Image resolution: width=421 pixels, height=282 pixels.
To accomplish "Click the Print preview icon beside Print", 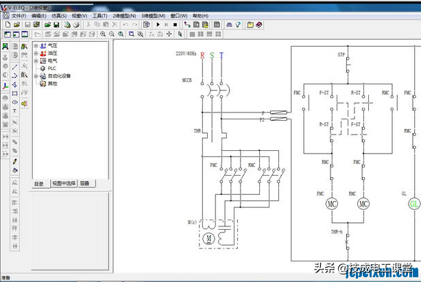I will [67, 25].
